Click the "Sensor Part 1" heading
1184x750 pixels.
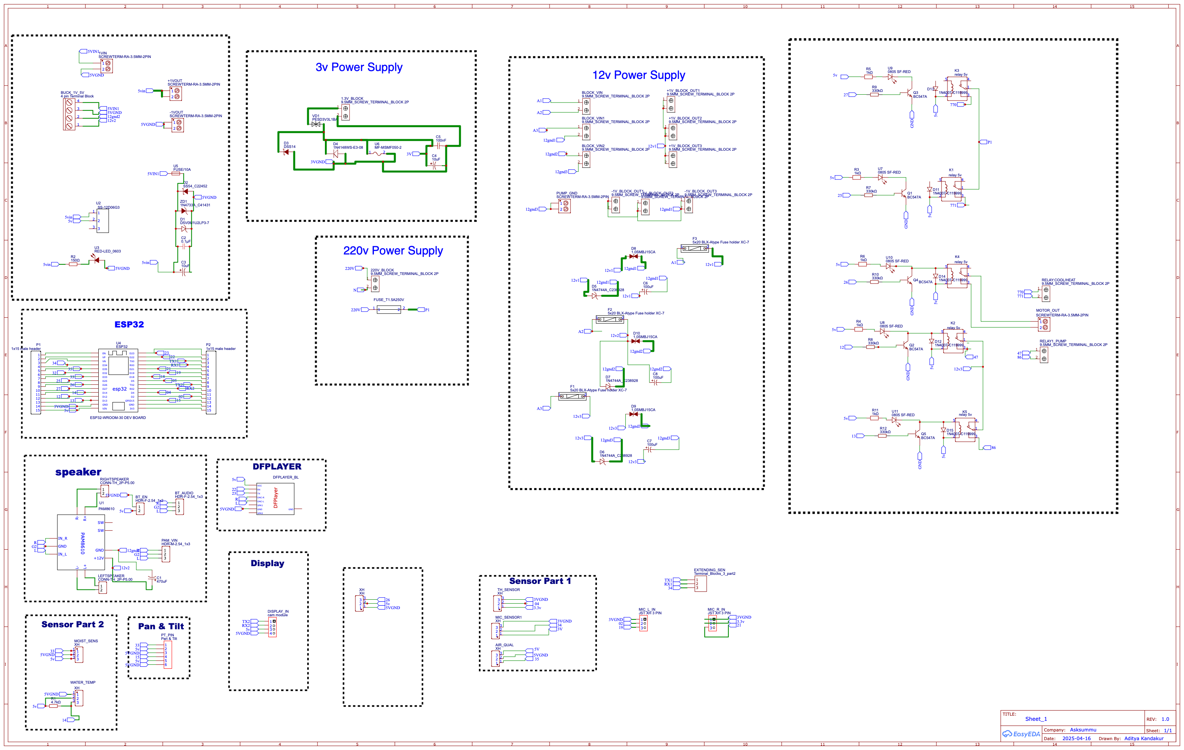(x=540, y=581)
